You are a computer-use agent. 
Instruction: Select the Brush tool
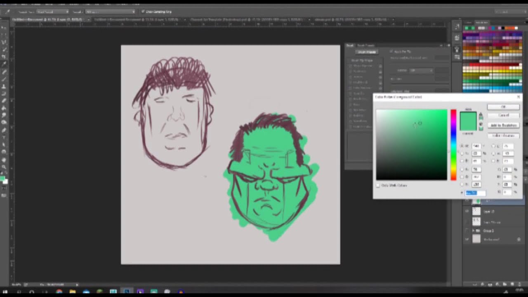tap(4, 79)
